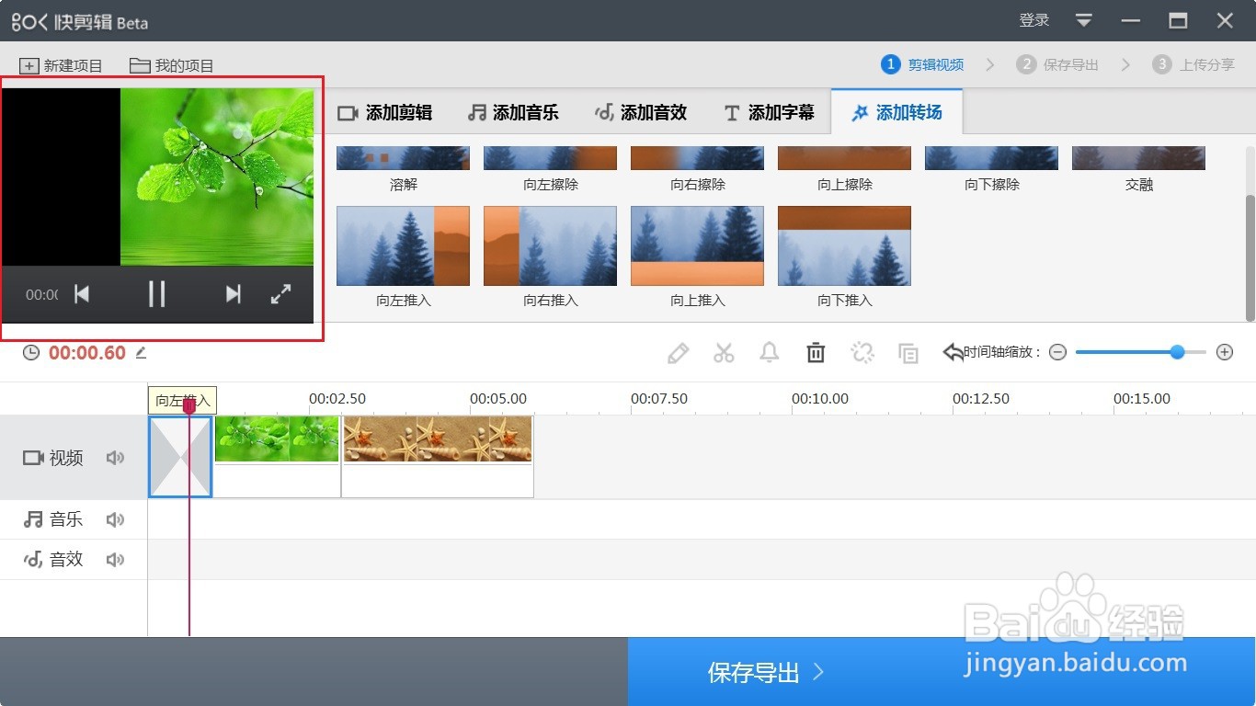Select the scissors cut tool

pyautogui.click(x=724, y=352)
